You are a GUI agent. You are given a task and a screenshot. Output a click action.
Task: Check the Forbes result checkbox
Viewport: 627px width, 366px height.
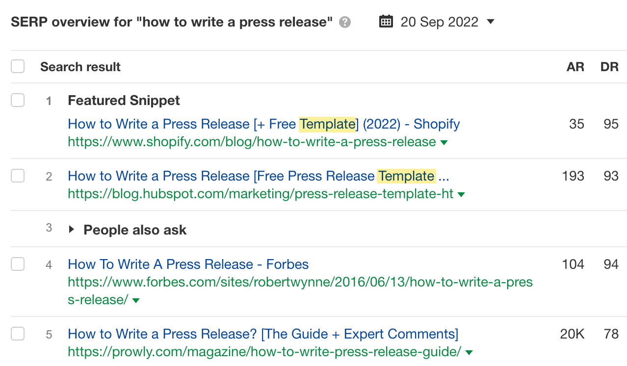(18, 263)
